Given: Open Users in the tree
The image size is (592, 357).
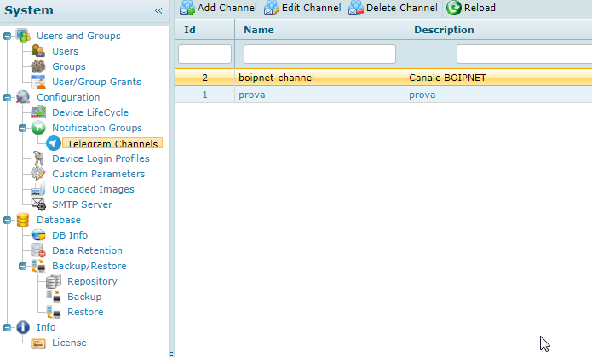Looking at the screenshot, I should coord(65,51).
